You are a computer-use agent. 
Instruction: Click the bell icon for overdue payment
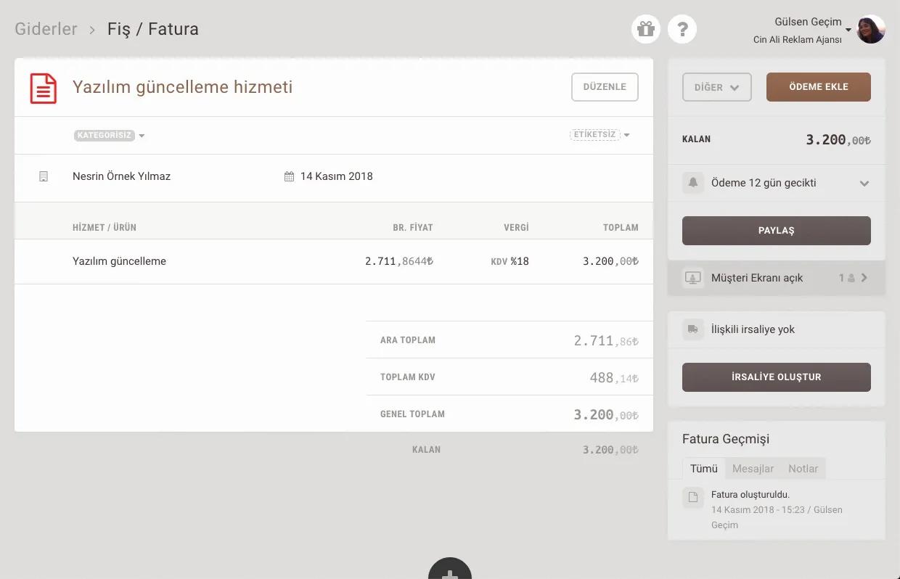tap(693, 183)
